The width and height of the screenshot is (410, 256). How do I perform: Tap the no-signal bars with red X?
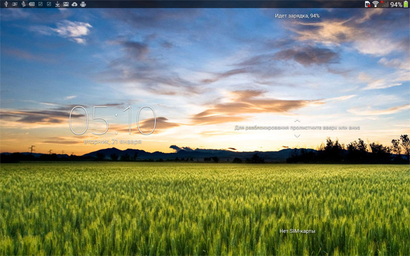point(384,4)
